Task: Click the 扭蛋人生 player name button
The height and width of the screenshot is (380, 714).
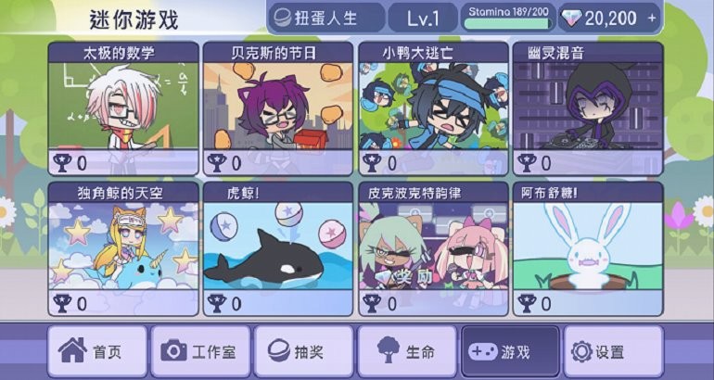Action: pos(327,18)
